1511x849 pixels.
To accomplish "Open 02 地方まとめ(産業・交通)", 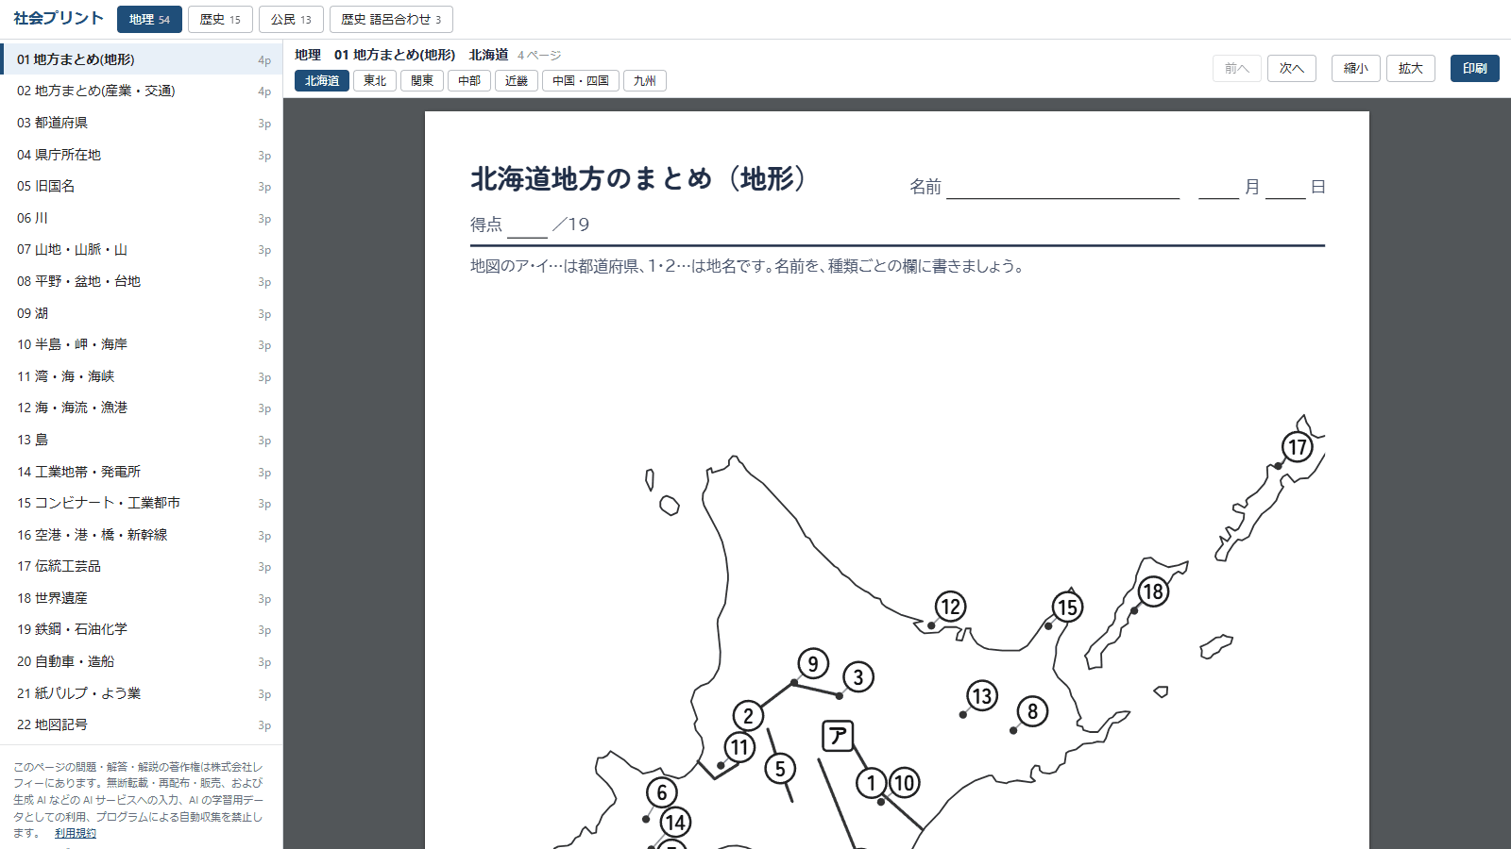I will click(x=142, y=91).
